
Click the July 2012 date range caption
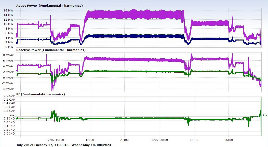point(64,145)
